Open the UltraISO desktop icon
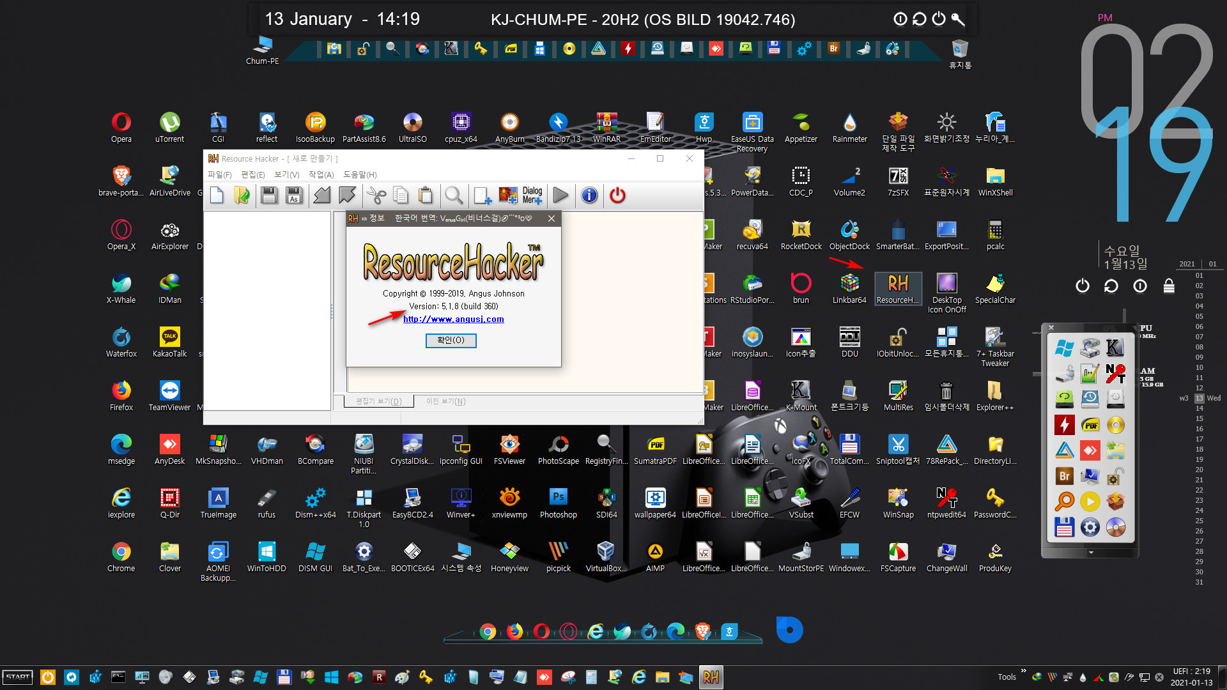Image resolution: width=1227 pixels, height=690 pixels. click(x=413, y=128)
